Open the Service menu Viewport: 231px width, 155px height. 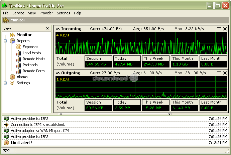[18, 13]
